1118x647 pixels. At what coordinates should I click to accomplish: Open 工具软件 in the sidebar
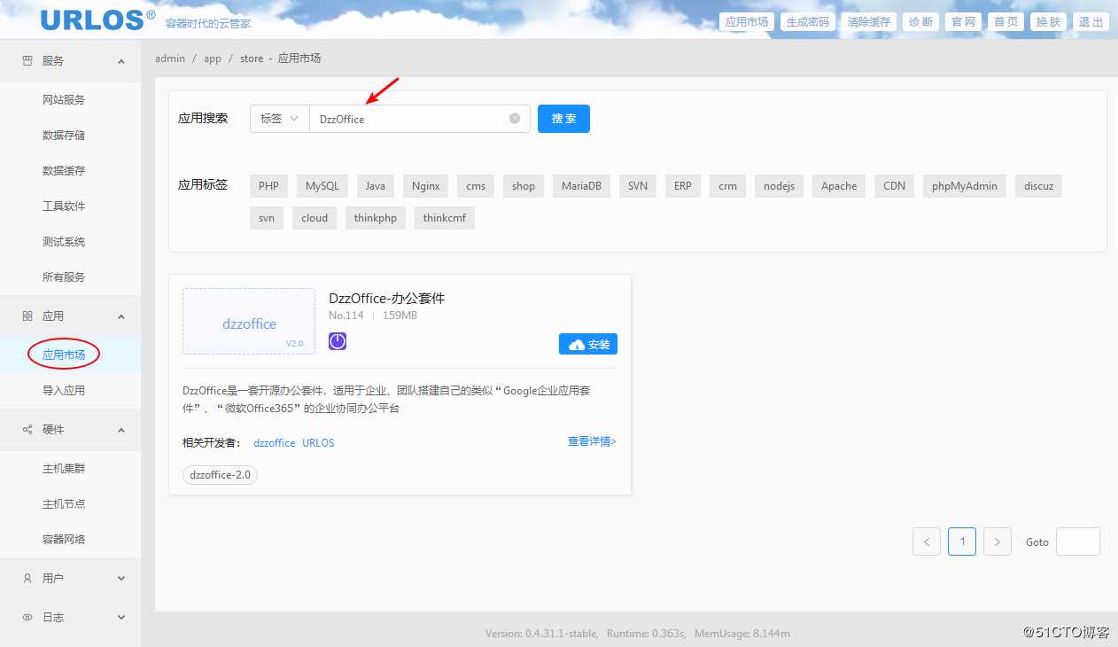click(x=64, y=206)
